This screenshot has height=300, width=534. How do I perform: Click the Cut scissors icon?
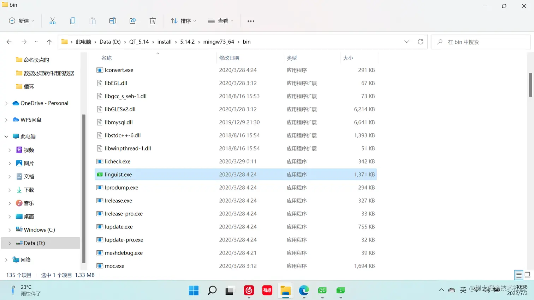tap(52, 21)
